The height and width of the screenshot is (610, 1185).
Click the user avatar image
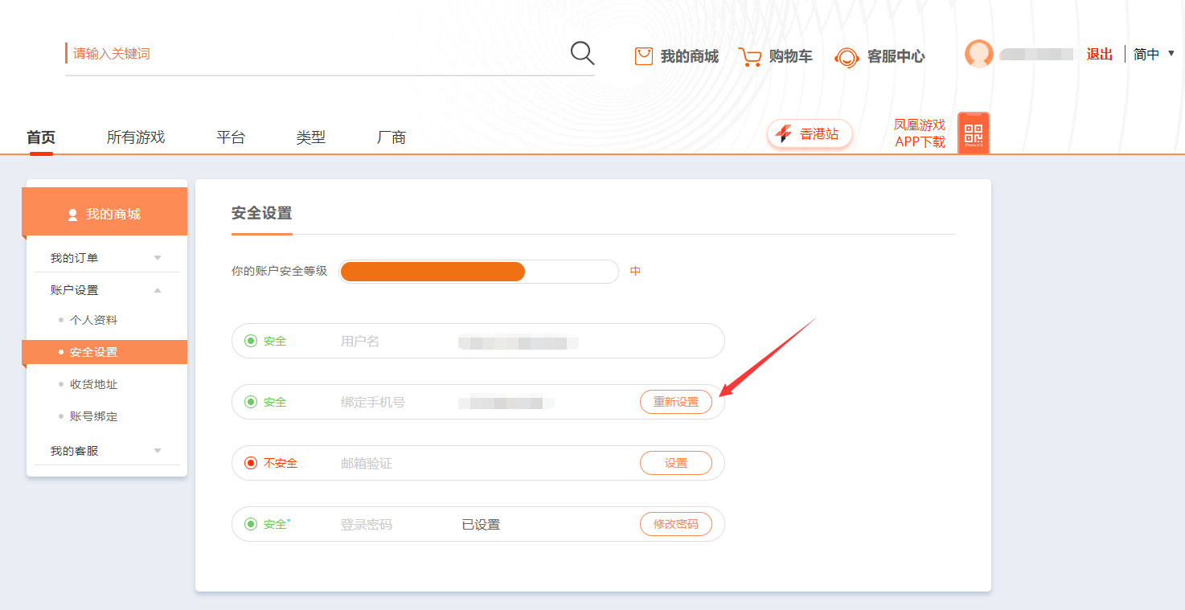tap(979, 54)
